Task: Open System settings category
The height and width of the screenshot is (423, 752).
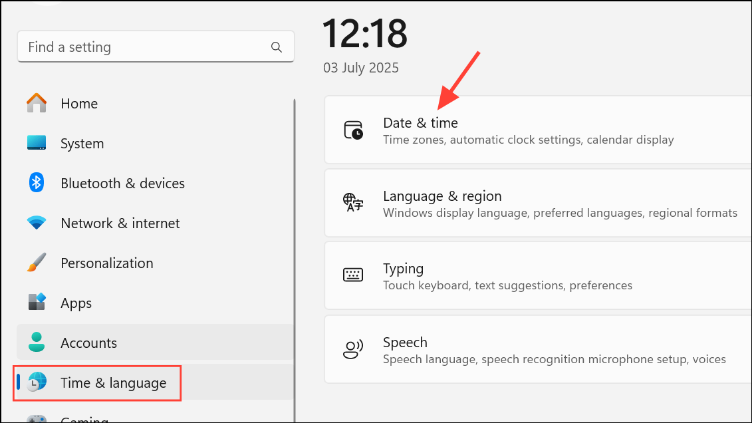Action: click(x=156, y=143)
